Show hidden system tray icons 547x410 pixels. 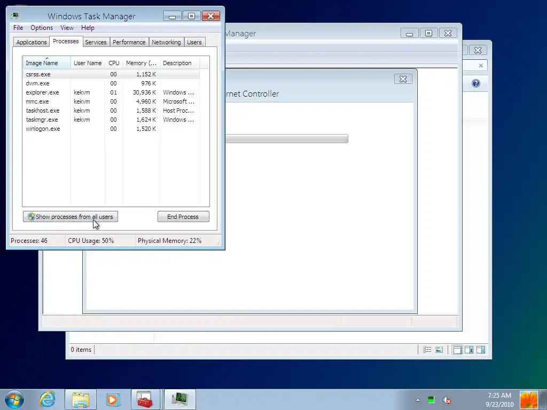(418, 400)
